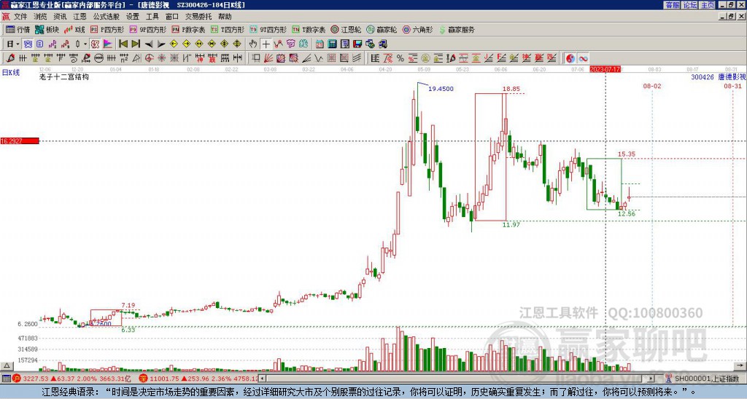Viewport: 747px width, 399px height.
Task: Click the scrollbar right arrow
Action: click(651, 379)
